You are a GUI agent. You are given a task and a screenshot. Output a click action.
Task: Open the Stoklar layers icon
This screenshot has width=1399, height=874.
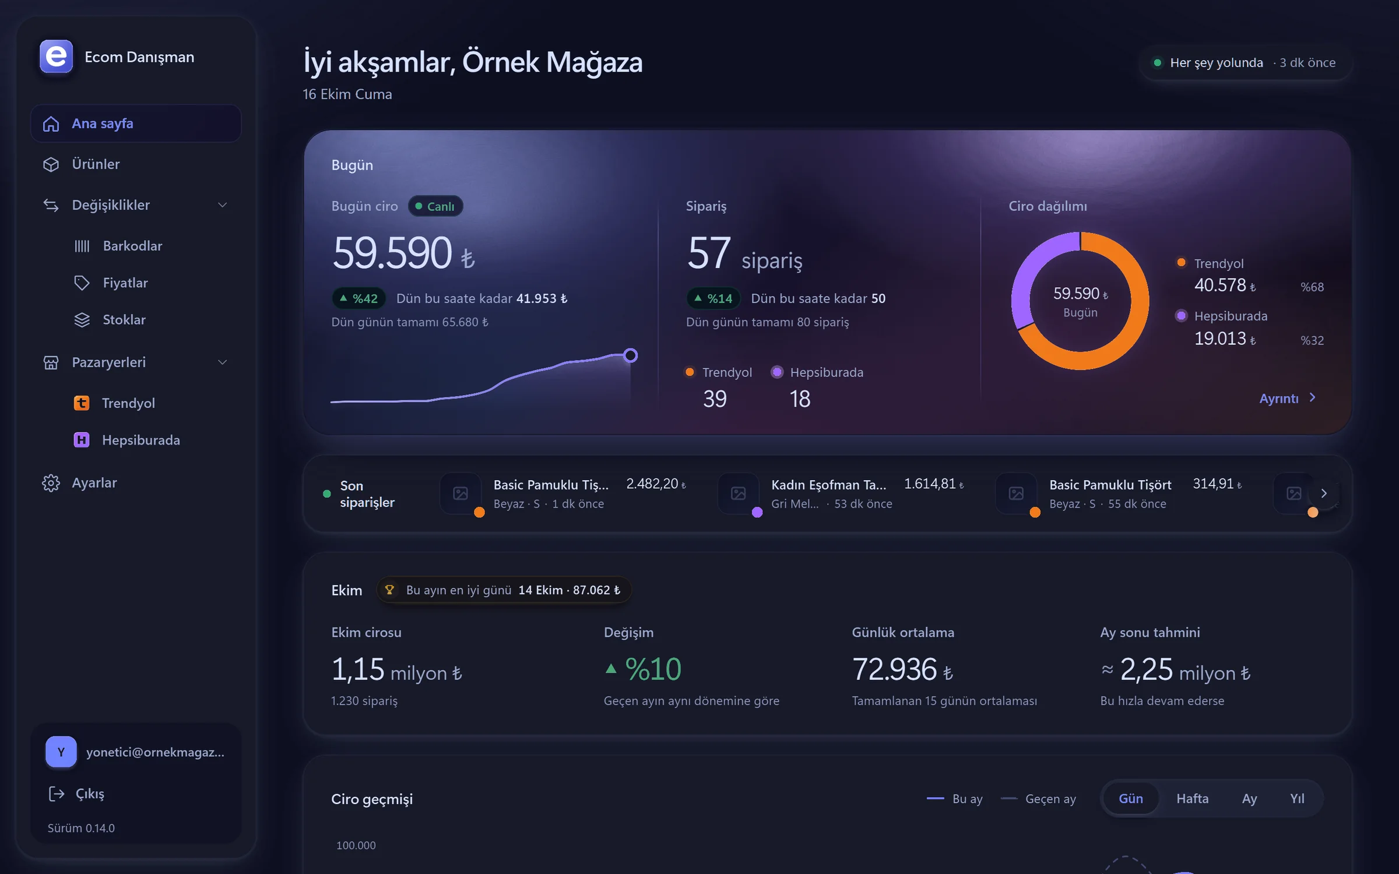point(82,320)
